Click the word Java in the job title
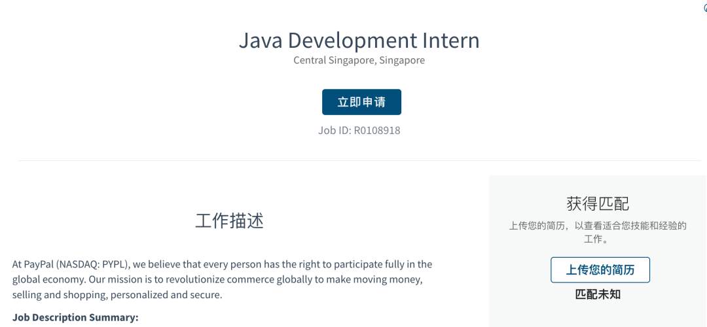 pyautogui.click(x=261, y=40)
